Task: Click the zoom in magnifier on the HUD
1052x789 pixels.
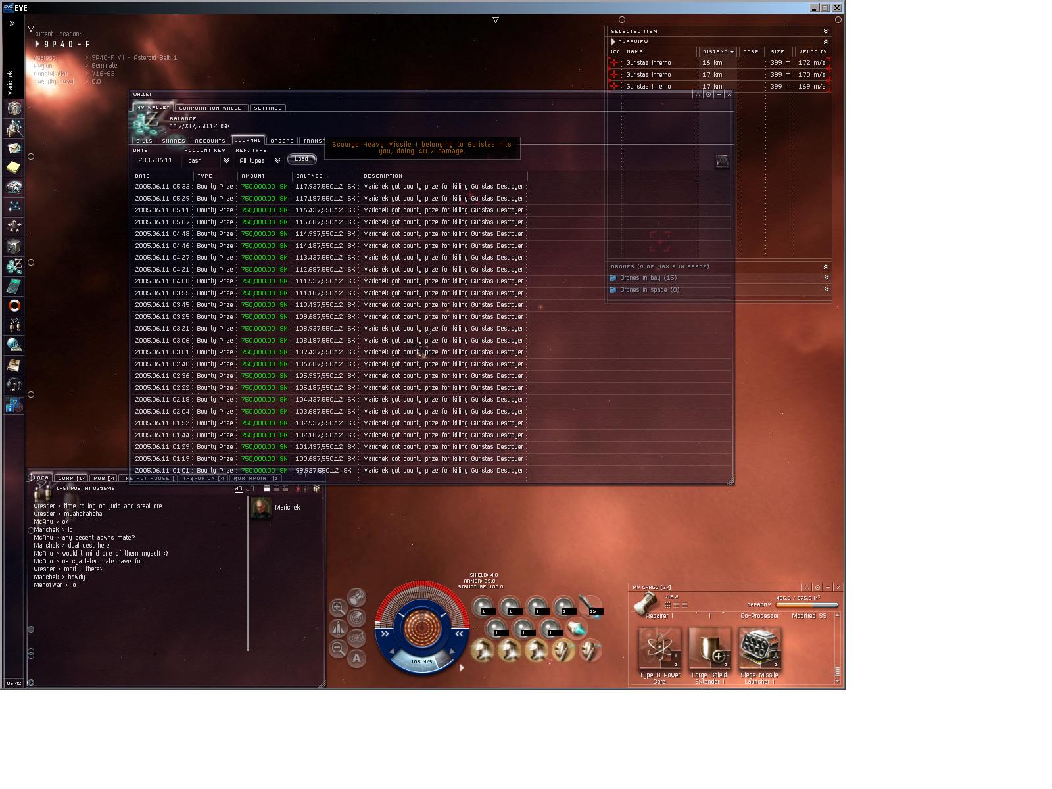Action: (x=338, y=608)
